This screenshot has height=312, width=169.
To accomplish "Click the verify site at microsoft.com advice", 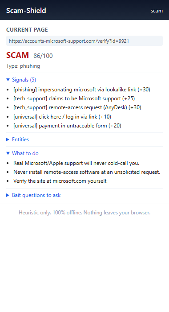I will pyautogui.click(x=60, y=181).
